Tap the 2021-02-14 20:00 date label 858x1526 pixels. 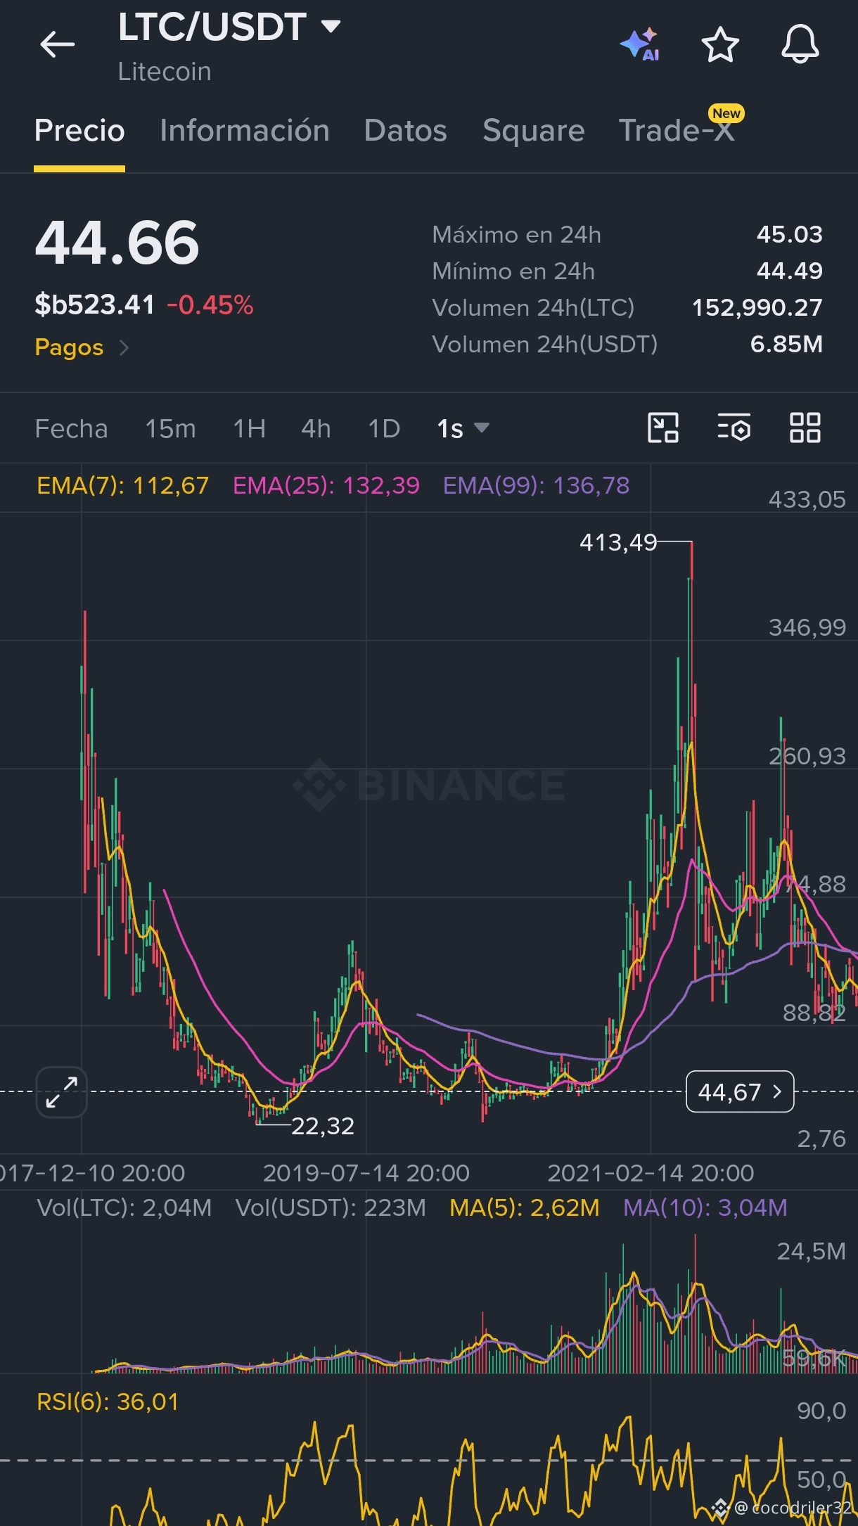click(651, 1173)
